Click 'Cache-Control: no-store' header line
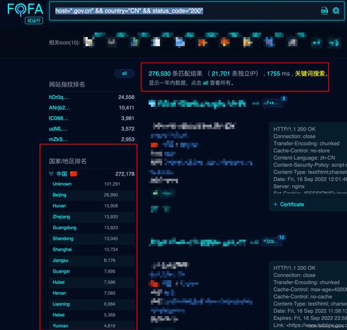Viewport: 347px width, 330px height. 301,150
